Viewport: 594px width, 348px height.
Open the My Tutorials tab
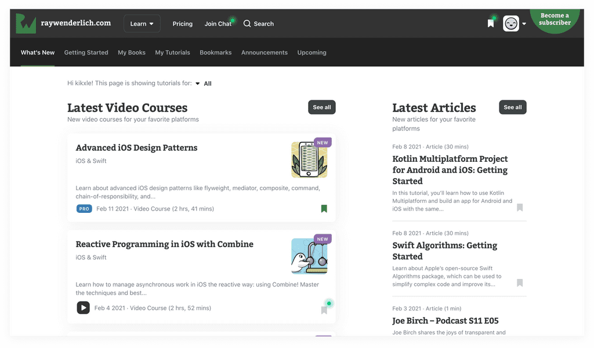(x=172, y=52)
